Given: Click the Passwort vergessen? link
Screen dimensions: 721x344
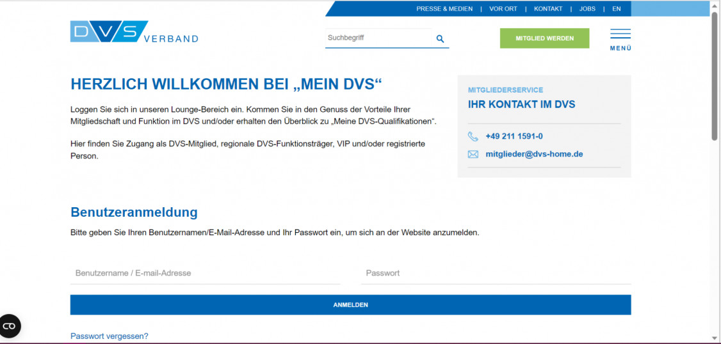Looking at the screenshot, I should pos(109,336).
